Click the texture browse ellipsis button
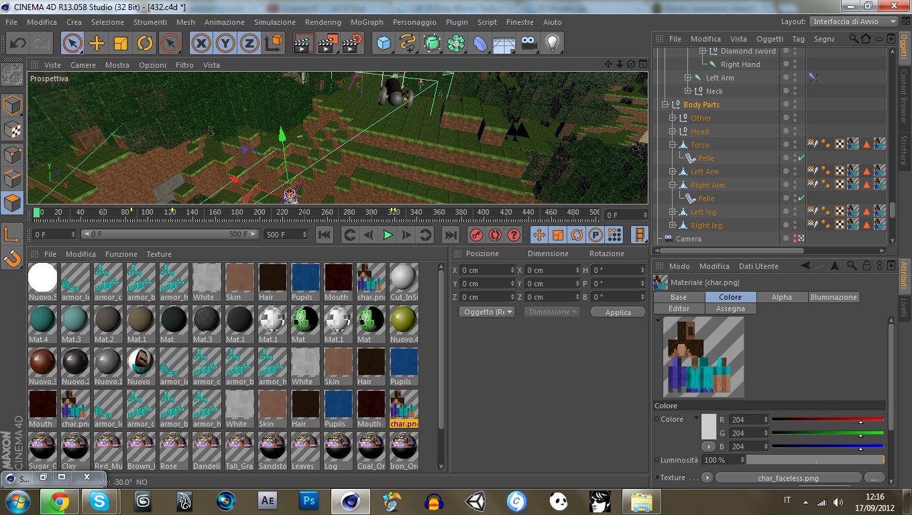Viewport: 912px width, 515px height. point(874,478)
